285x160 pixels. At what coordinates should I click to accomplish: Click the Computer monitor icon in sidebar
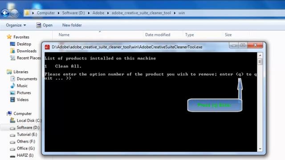9,114
